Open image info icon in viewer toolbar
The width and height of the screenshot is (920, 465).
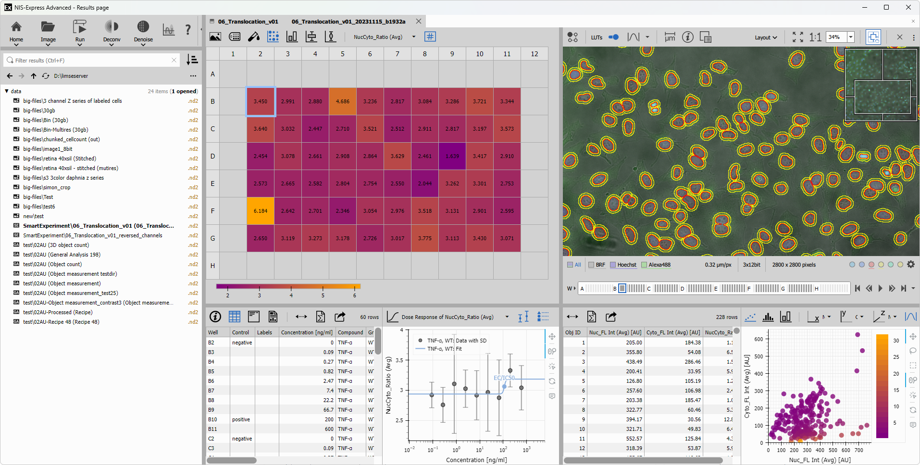[x=688, y=37]
